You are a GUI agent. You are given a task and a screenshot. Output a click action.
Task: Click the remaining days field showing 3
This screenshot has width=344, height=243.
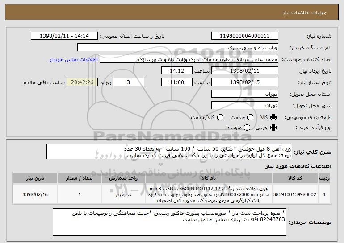(x=129, y=82)
